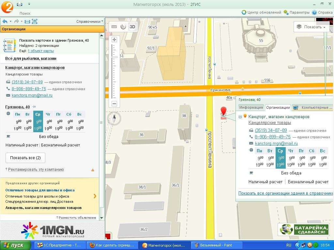
Task: Go back with the blue back arrow
Action: [x=5, y=21]
